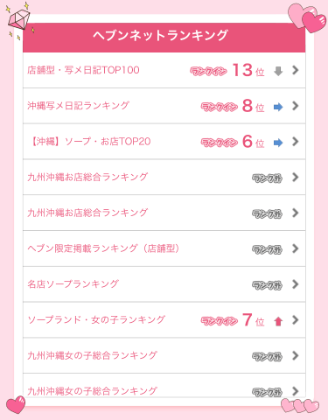Screen dimensions: 328x420
Task: Click the red up arrow beside 7位
Action: [x=278, y=321]
